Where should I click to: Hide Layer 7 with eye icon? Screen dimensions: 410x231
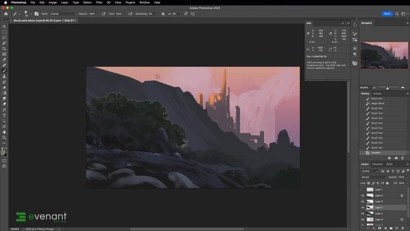tap(363, 207)
